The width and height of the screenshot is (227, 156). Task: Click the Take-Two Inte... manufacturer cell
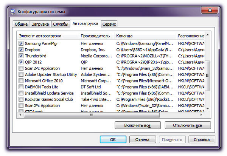96,99
